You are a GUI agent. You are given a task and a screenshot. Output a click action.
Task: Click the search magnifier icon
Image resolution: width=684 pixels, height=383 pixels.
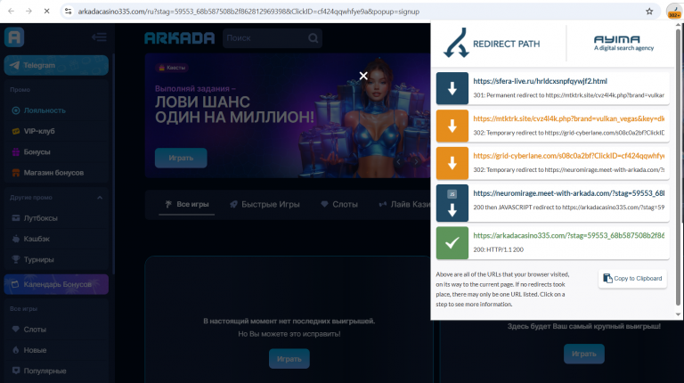pos(313,38)
